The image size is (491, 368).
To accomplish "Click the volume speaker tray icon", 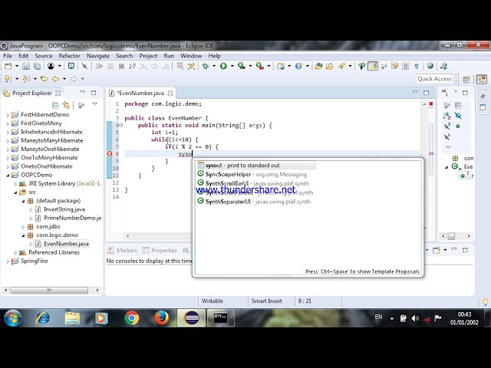I will click(415, 319).
